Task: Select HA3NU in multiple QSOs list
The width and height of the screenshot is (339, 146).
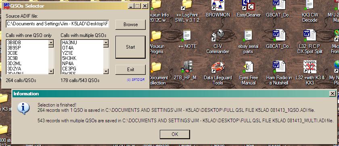Action: (x=69, y=43)
